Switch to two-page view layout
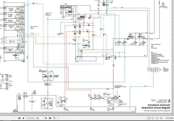The width and height of the screenshot is (174, 121). tap(157, 118)
